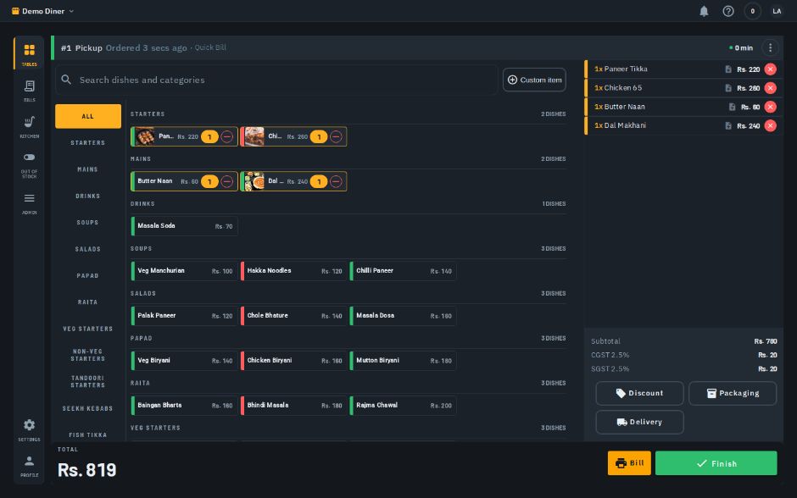797x498 pixels.
Task: Select the Starters category tab
Action: pyautogui.click(x=88, y=142)
